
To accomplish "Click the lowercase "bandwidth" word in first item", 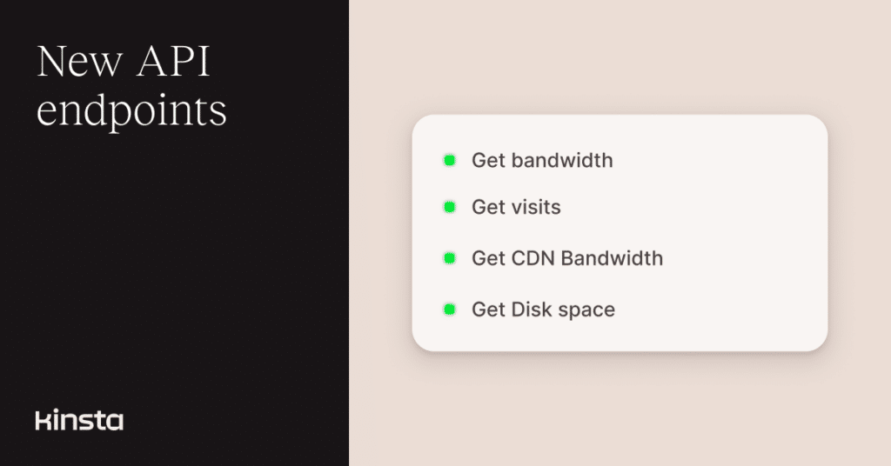I will 562,161.
